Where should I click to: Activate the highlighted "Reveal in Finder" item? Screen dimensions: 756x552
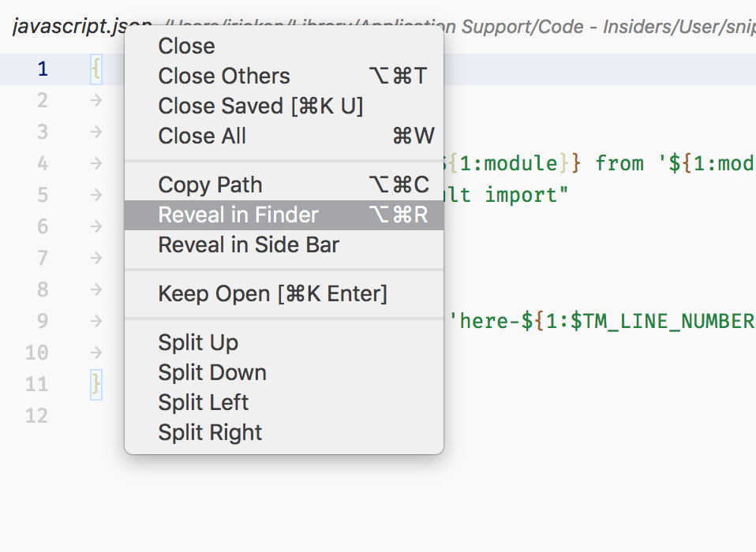pos(237,214)
